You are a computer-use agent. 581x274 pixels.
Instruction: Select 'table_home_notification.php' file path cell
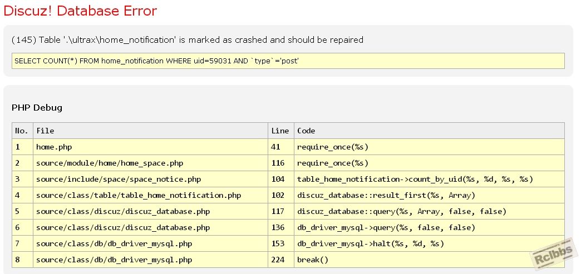click(x=150, y=195)
